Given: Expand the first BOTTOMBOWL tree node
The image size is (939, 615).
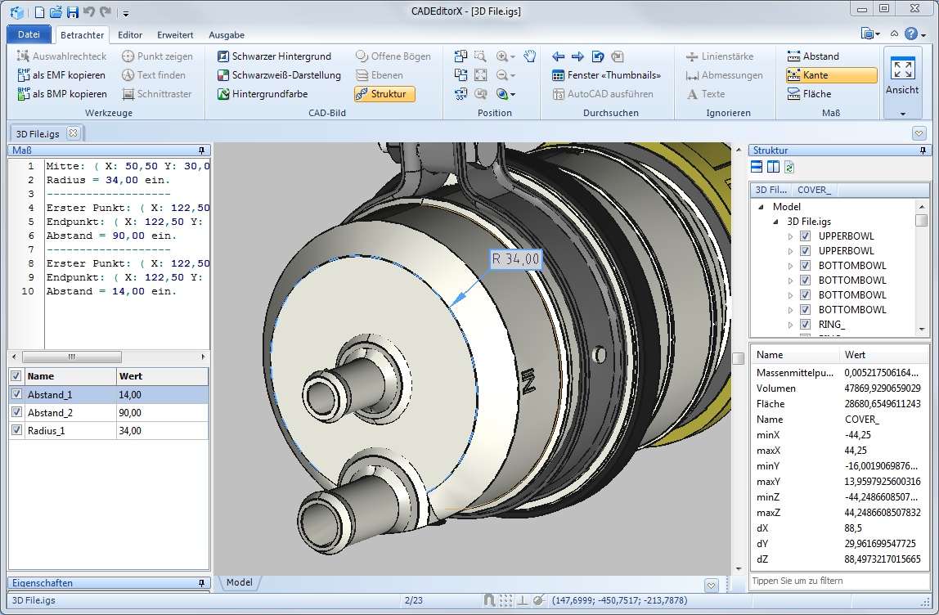Looking at the screenshot, I should point(790,266).
